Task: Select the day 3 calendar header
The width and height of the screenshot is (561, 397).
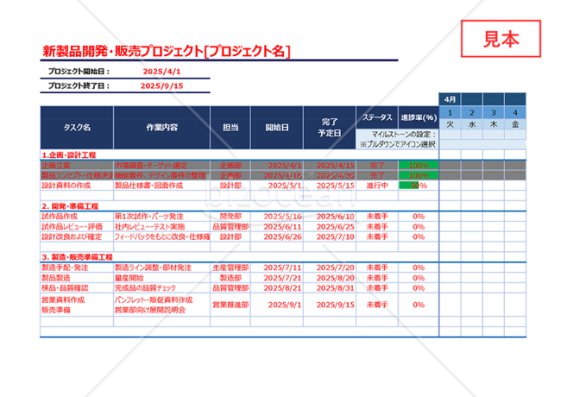Action: (494, 113)
